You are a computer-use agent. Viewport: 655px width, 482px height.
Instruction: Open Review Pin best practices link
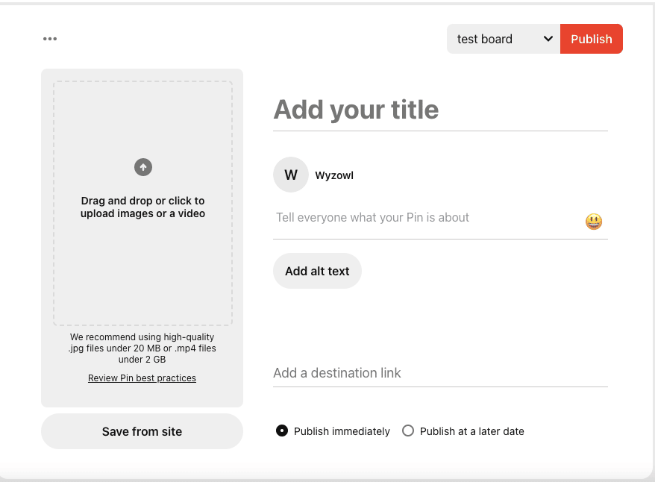point(142,378)
